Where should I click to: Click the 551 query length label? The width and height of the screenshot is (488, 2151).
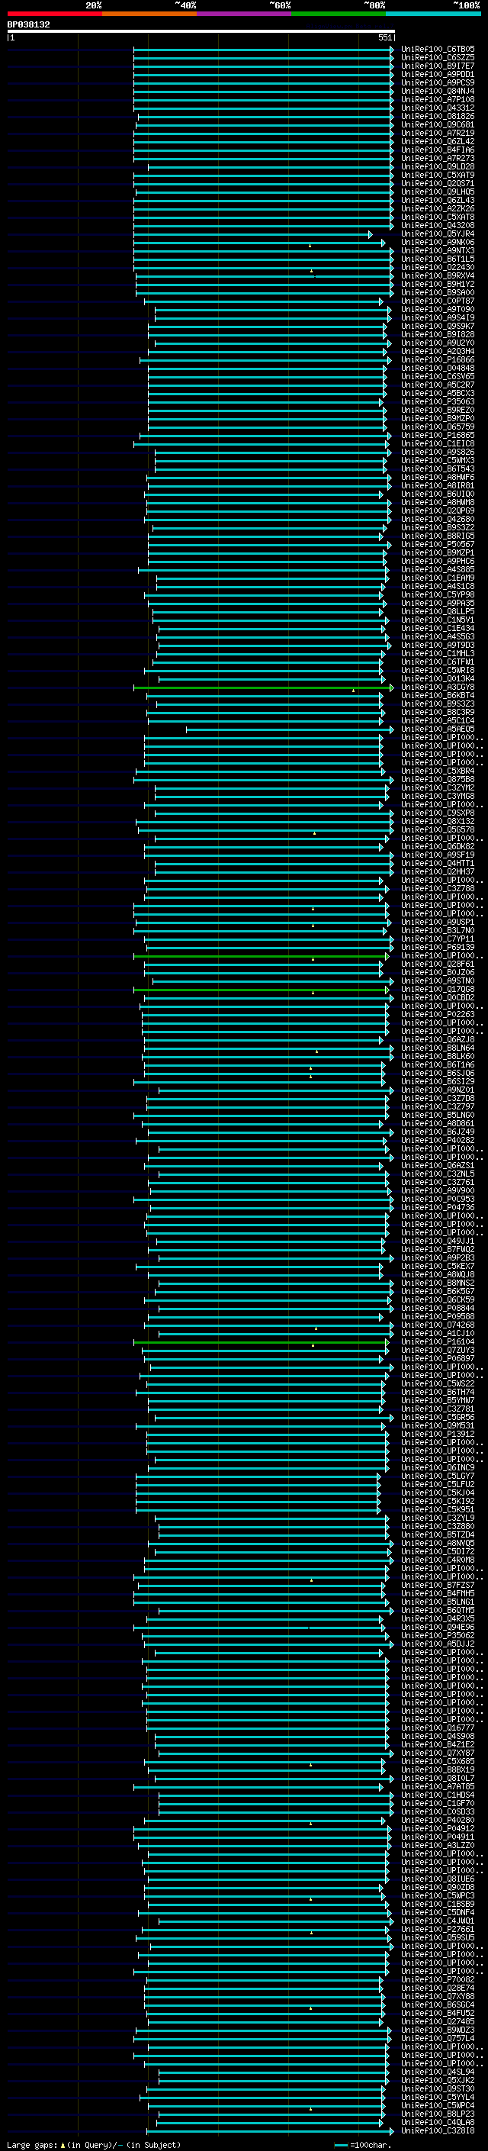(384, 37)
